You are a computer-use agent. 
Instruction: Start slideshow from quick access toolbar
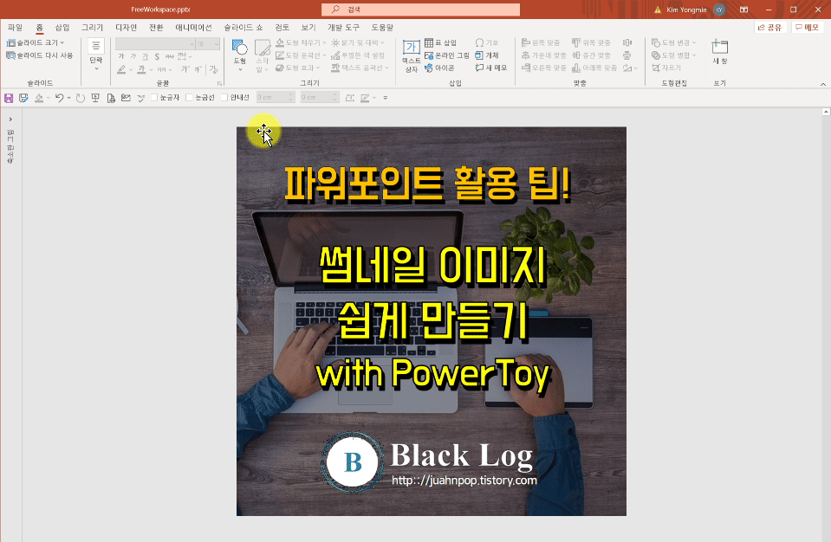[95, 98]
